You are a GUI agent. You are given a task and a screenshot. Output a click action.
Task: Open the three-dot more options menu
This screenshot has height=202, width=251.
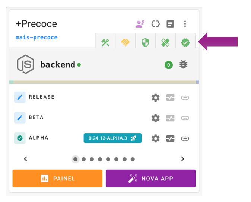click(x=185, y=24)
